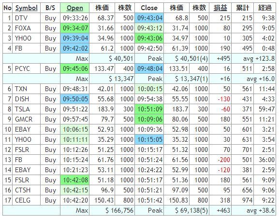Select FSLR symbol in row 12

tap(26, 150)
